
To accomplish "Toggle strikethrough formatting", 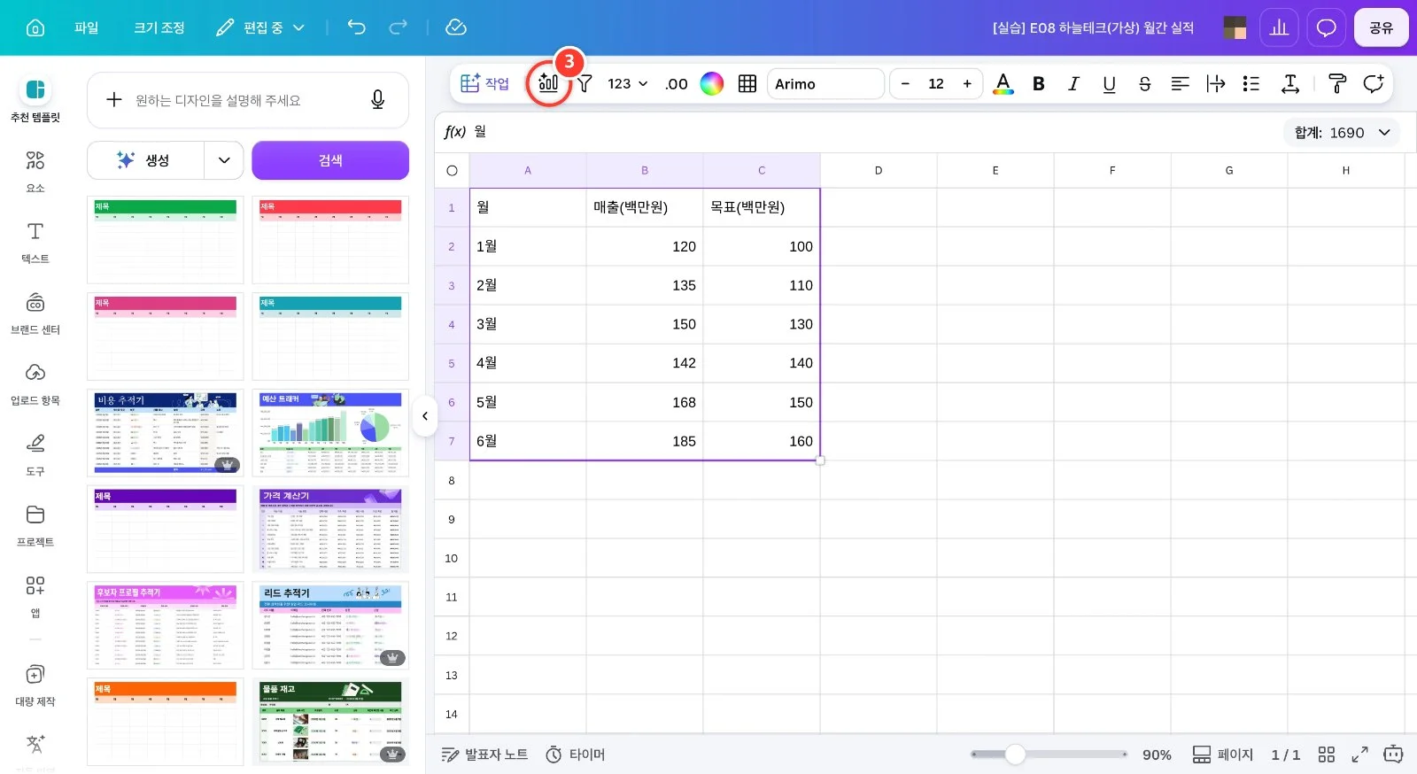I will [1144, 83].
